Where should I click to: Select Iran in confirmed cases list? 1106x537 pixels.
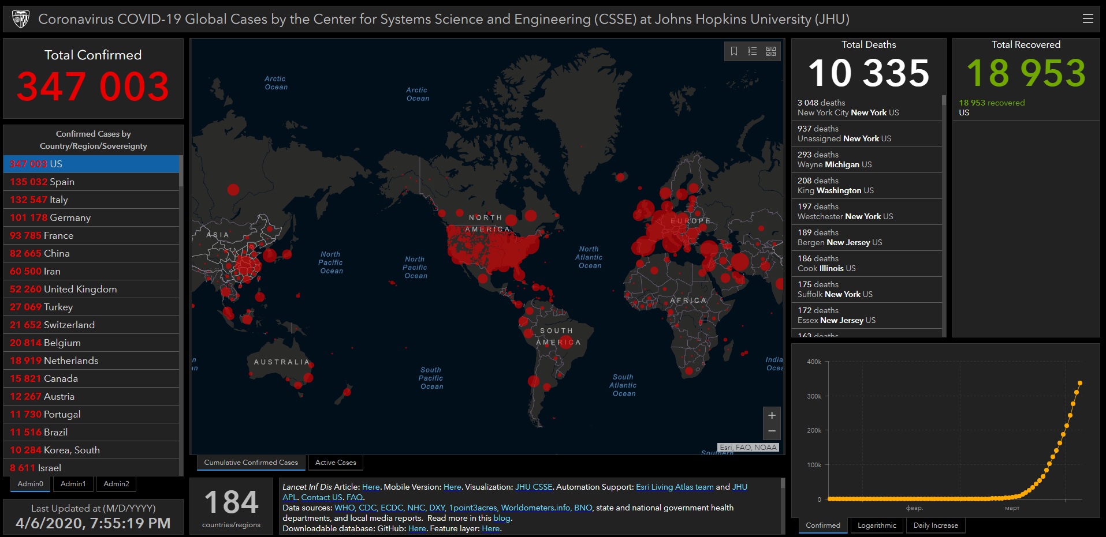(x=91, y=271)
